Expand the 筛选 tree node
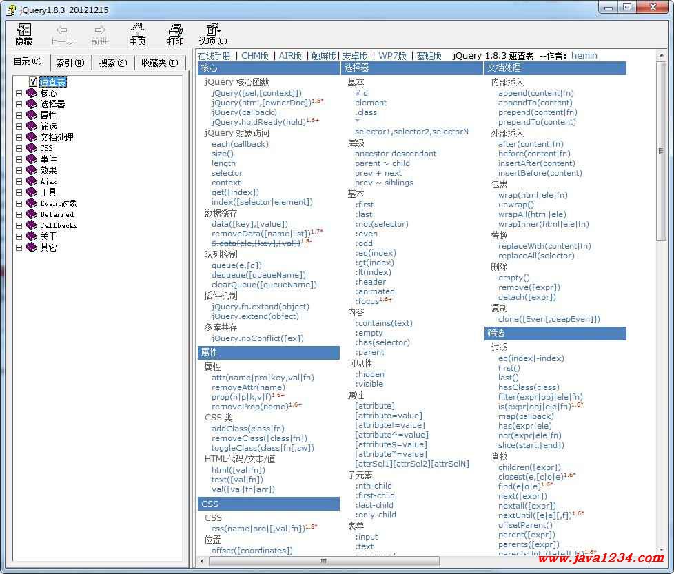The image size is (674, 574). click(x=19, y=126)
